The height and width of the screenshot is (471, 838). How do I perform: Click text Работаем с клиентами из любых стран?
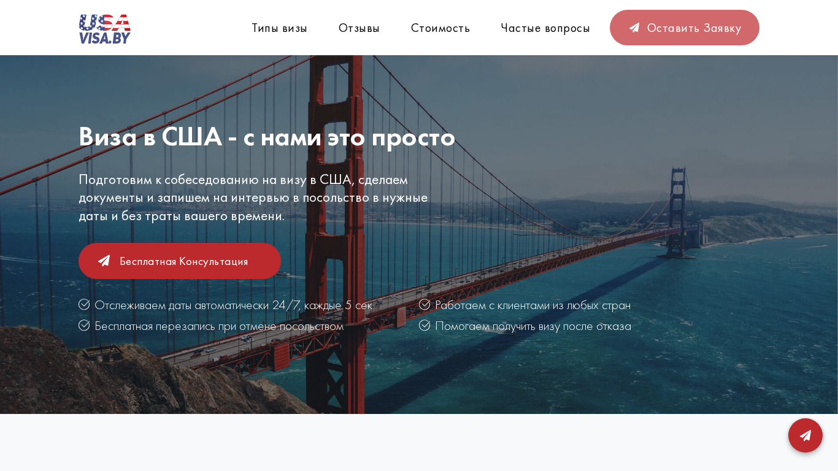pyautogui.click(x=532, y=305)
